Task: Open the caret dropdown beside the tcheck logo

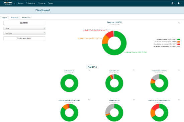Action: pyautogui.click(x=14, y=3)
